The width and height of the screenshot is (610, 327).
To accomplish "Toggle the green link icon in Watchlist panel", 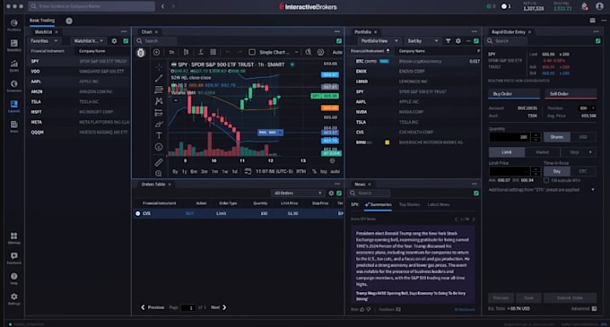I will (126, 41).
